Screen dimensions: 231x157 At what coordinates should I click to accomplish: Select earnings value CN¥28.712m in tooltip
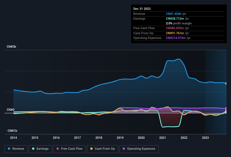coord(175,19)
